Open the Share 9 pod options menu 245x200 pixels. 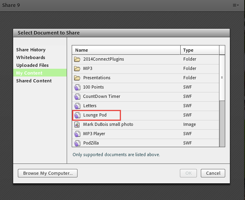point(236,5)
